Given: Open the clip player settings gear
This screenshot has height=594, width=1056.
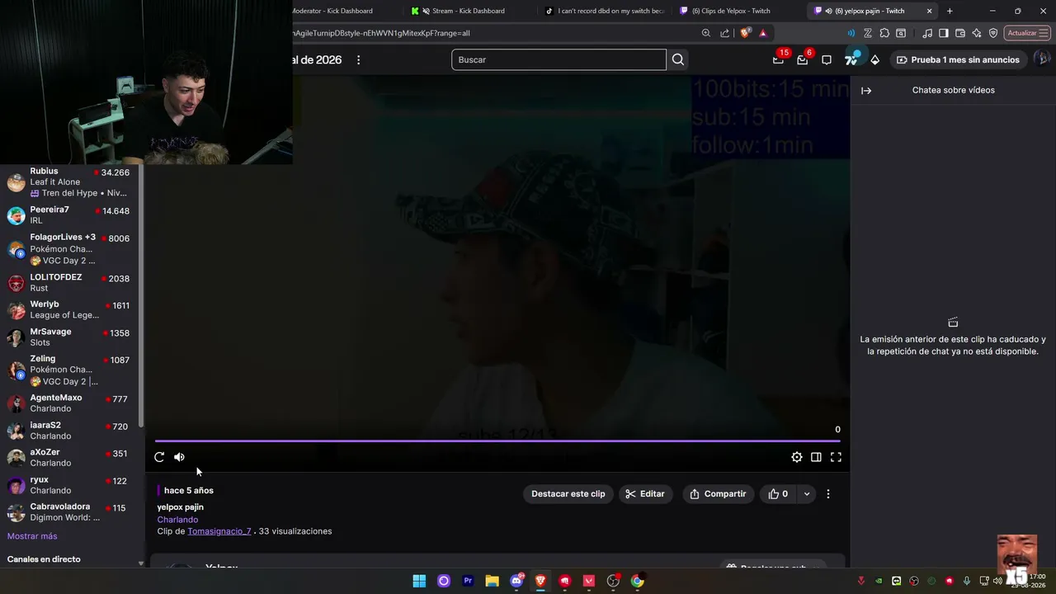Looking at the screenshot, I should click(796, 457).
